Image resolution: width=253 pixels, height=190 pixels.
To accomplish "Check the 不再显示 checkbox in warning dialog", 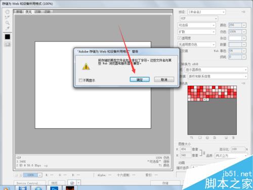I will point(80,80).
